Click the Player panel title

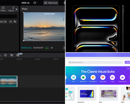tap(25, 9)
